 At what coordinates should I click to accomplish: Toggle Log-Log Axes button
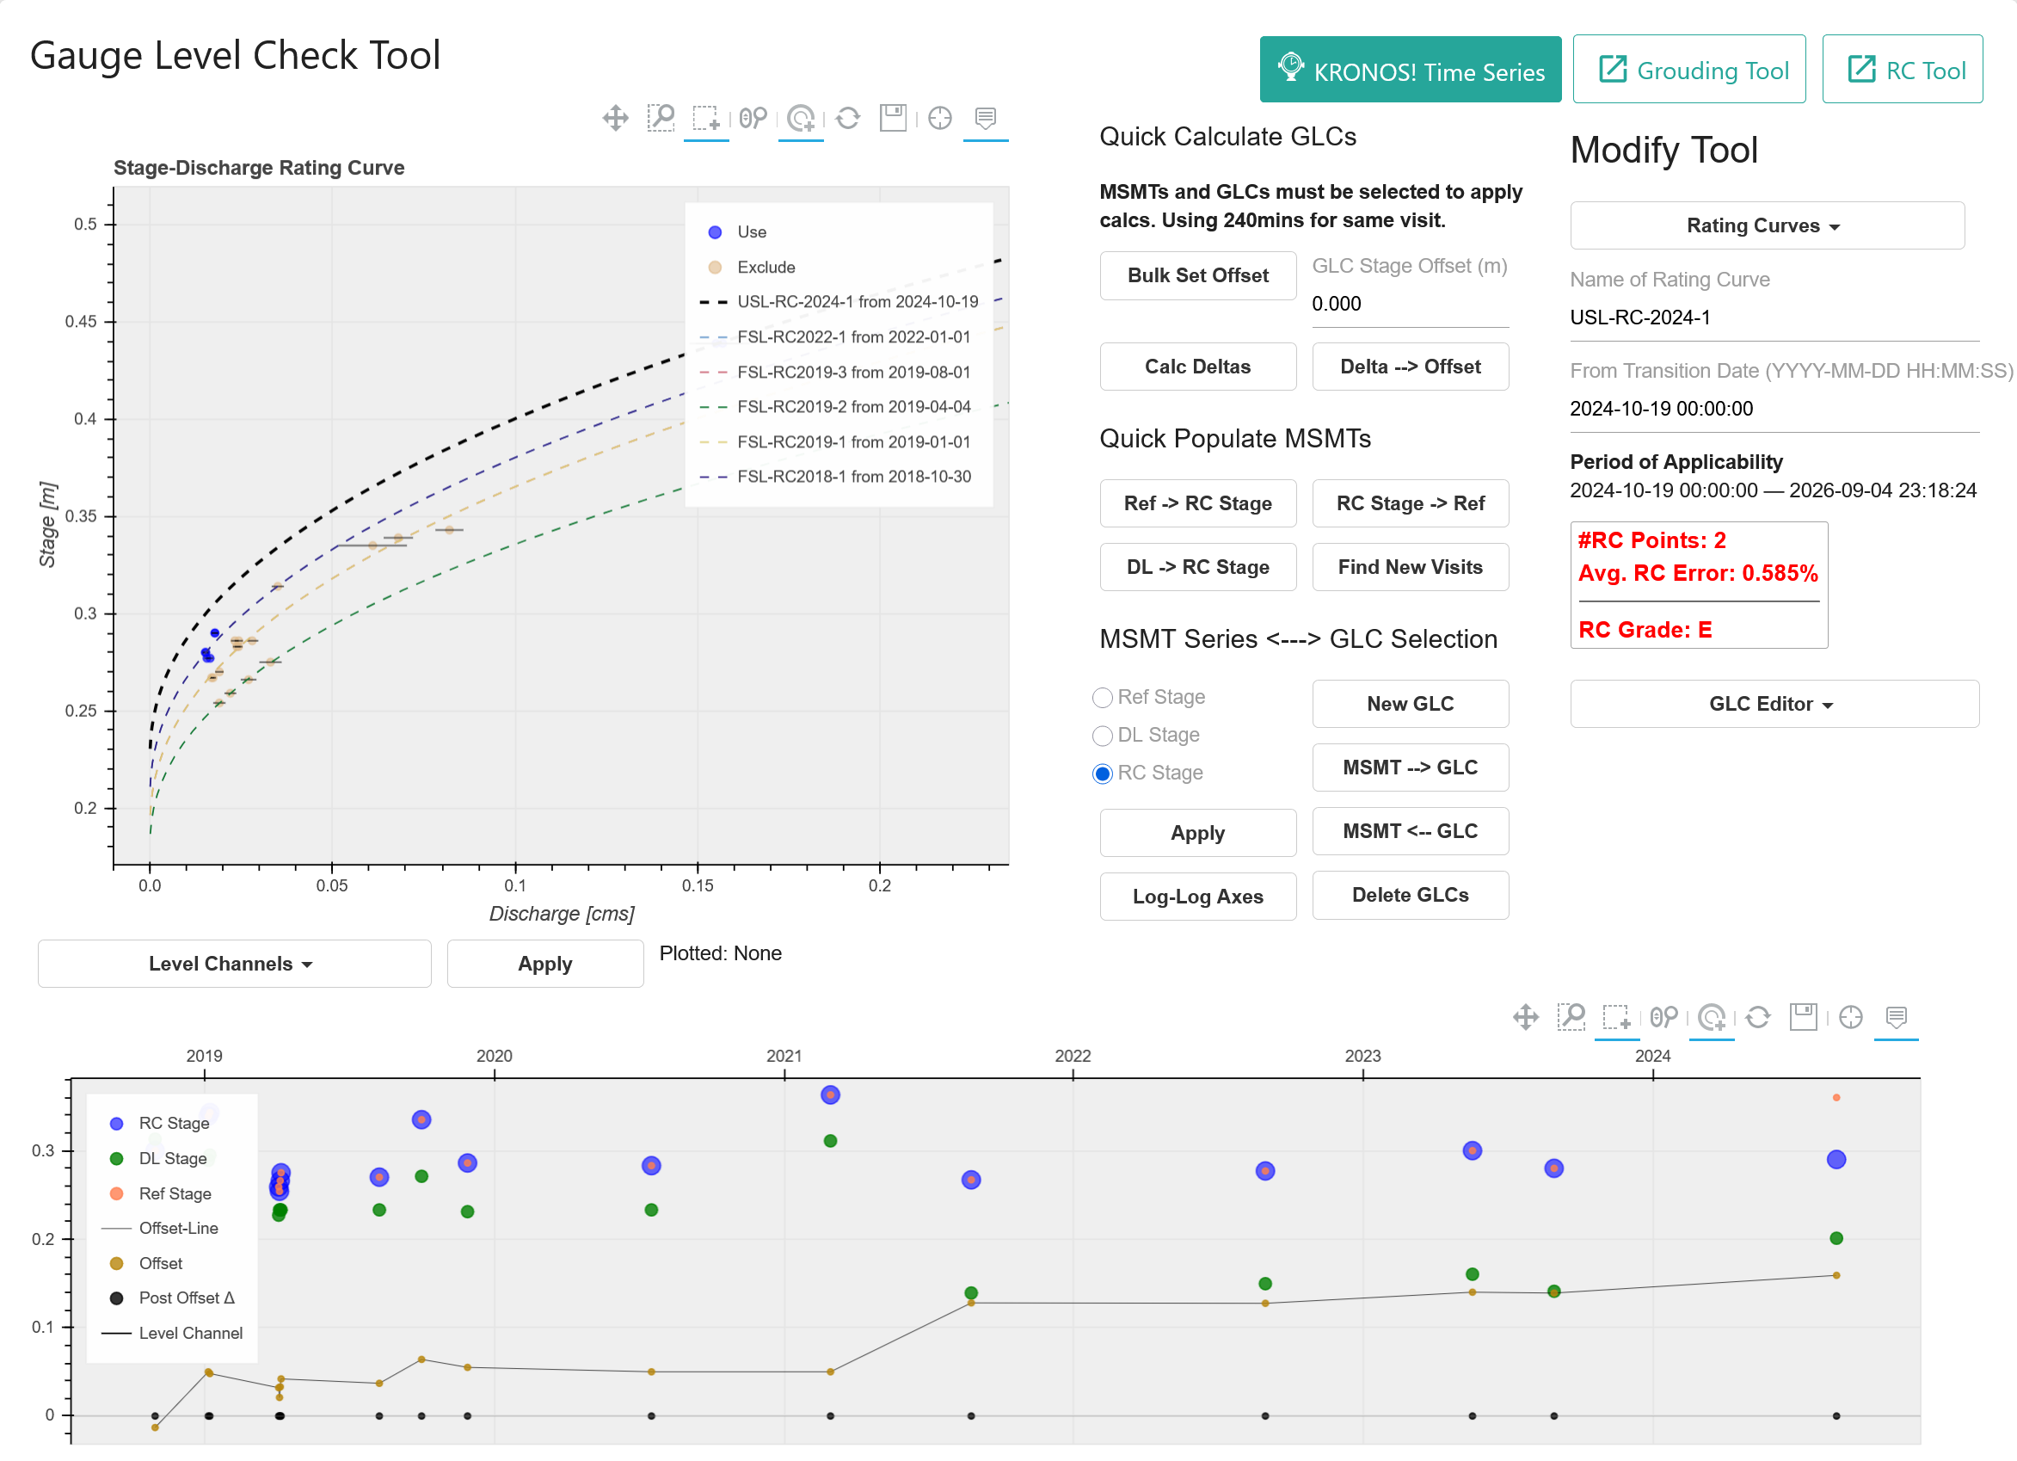pyautogui.click(x=1198, y=897)
